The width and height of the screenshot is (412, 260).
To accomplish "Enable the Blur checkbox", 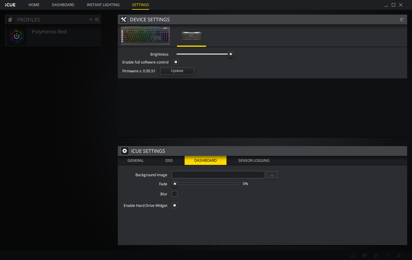I will click(x=175, y=194).
